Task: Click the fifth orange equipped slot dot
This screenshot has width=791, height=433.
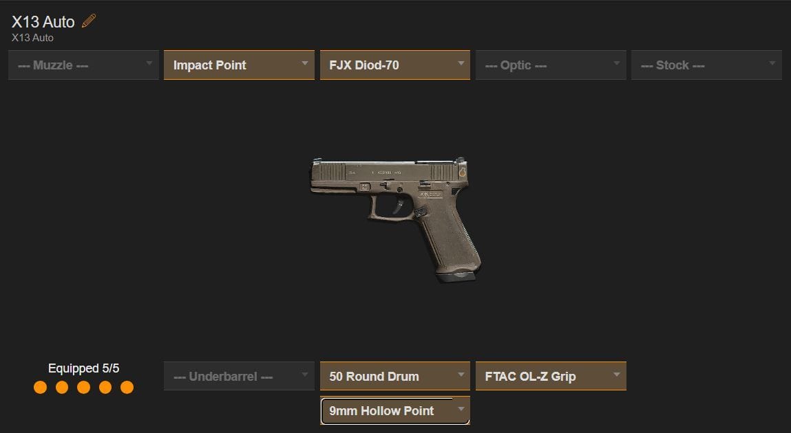Action: point(127,387)
